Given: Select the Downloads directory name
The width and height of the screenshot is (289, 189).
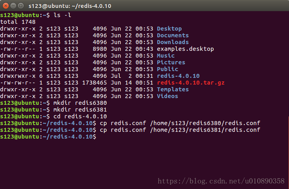Looking at the screenshot, I should [173, 42].
